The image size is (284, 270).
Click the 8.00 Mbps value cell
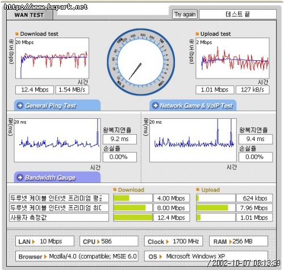pos(172,208)
